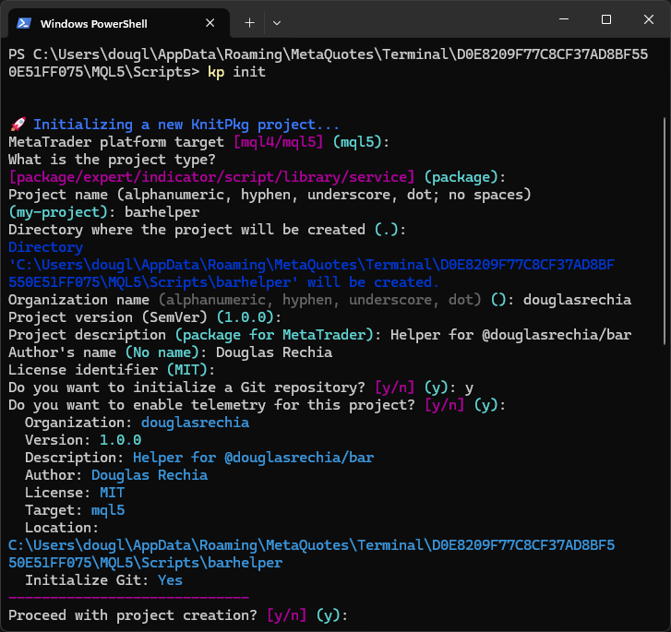
Task: Click the PowerShell icon in the tab
Action: pyautogui.click(x=24, y=22)
